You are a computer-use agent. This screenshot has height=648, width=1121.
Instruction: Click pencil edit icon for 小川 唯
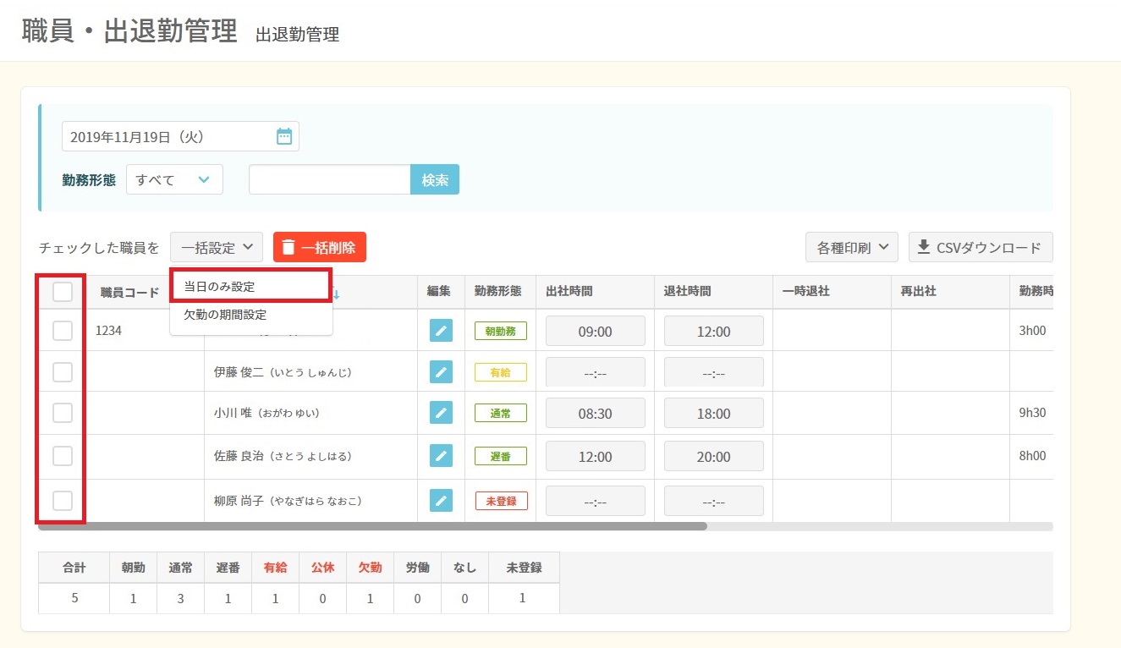click(x=441, y=413)
